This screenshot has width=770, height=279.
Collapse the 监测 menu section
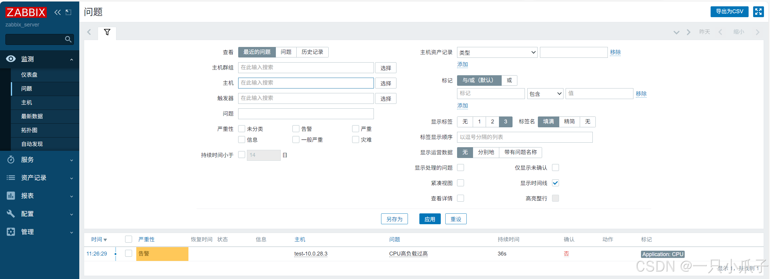pyautogui.click(x=71, y=59)
